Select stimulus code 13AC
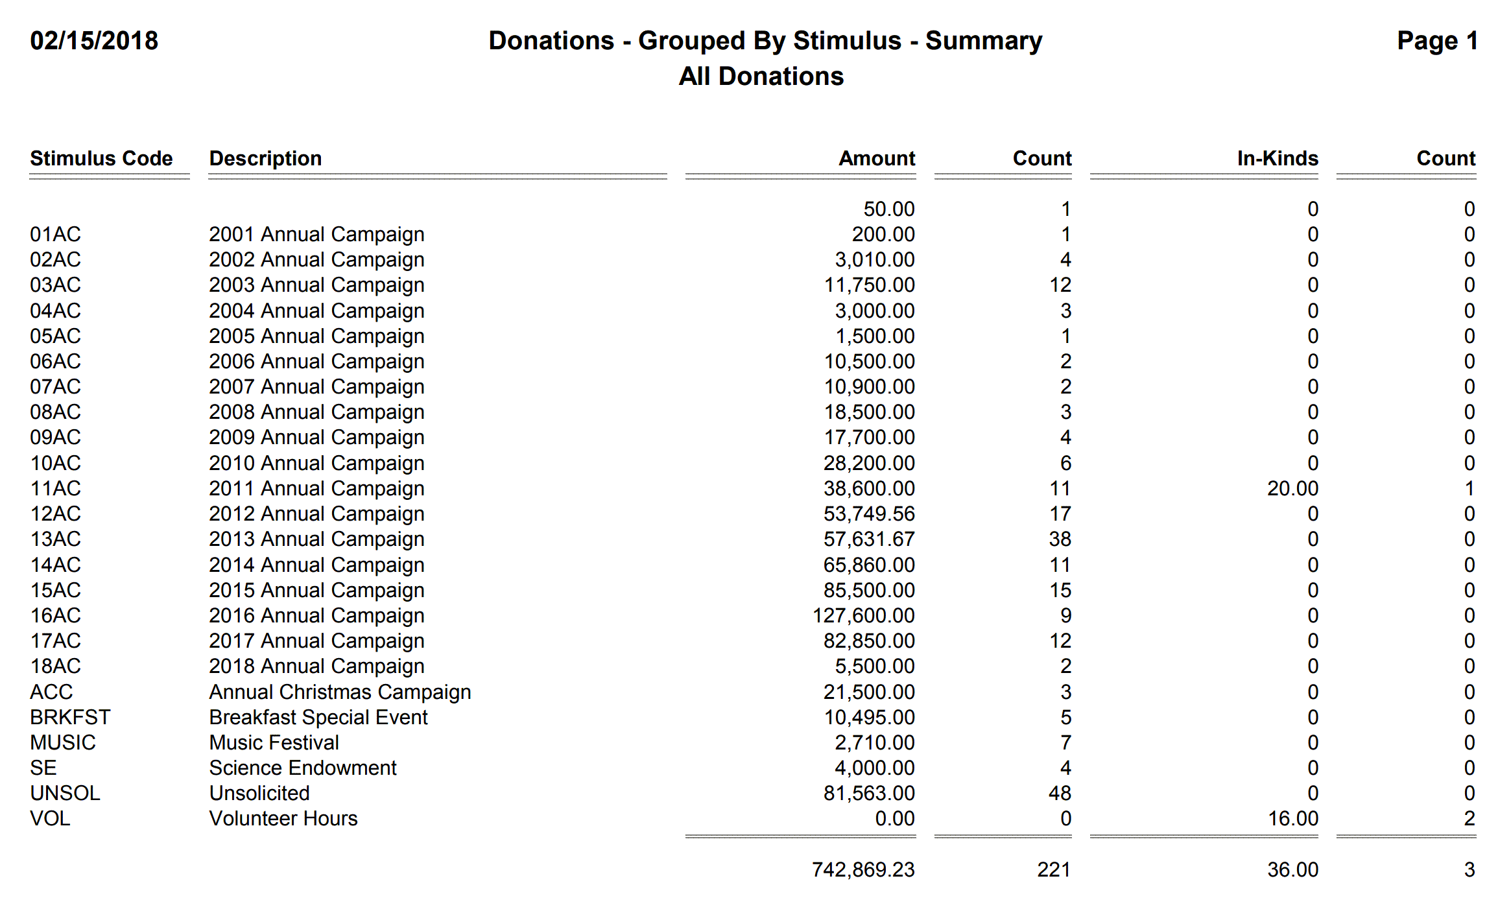This screenshot has height=909, width=1511. [x=55, y=539]
